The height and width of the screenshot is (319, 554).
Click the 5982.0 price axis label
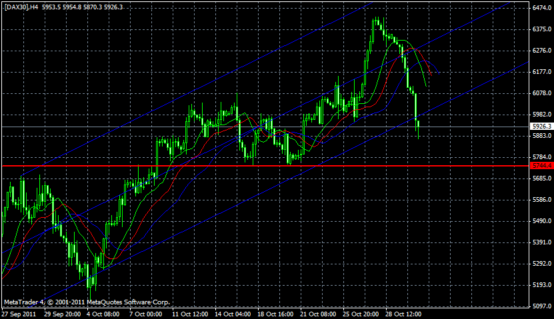coord(542,115)
